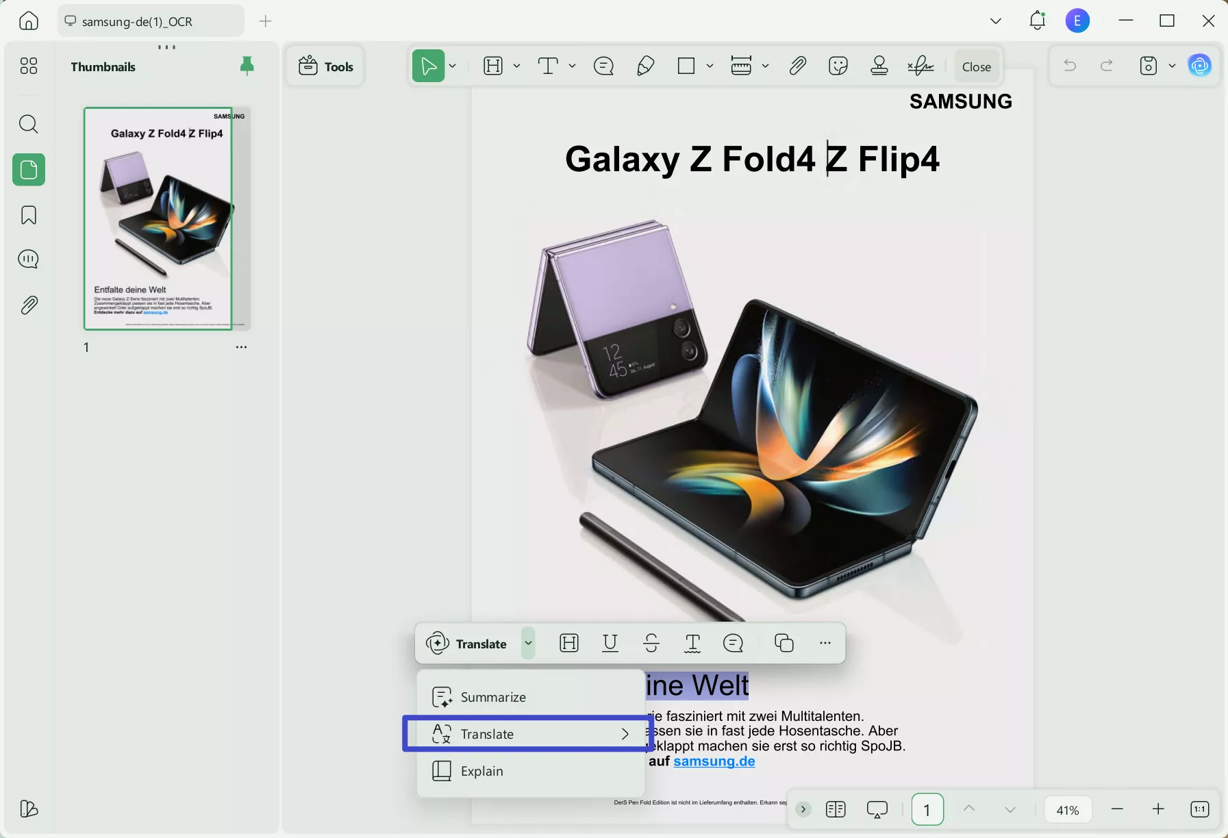1228x838 pixels.
Task: Select the Attach file paperclip tool
Action: pyautogui.click(x=797, y=66)
